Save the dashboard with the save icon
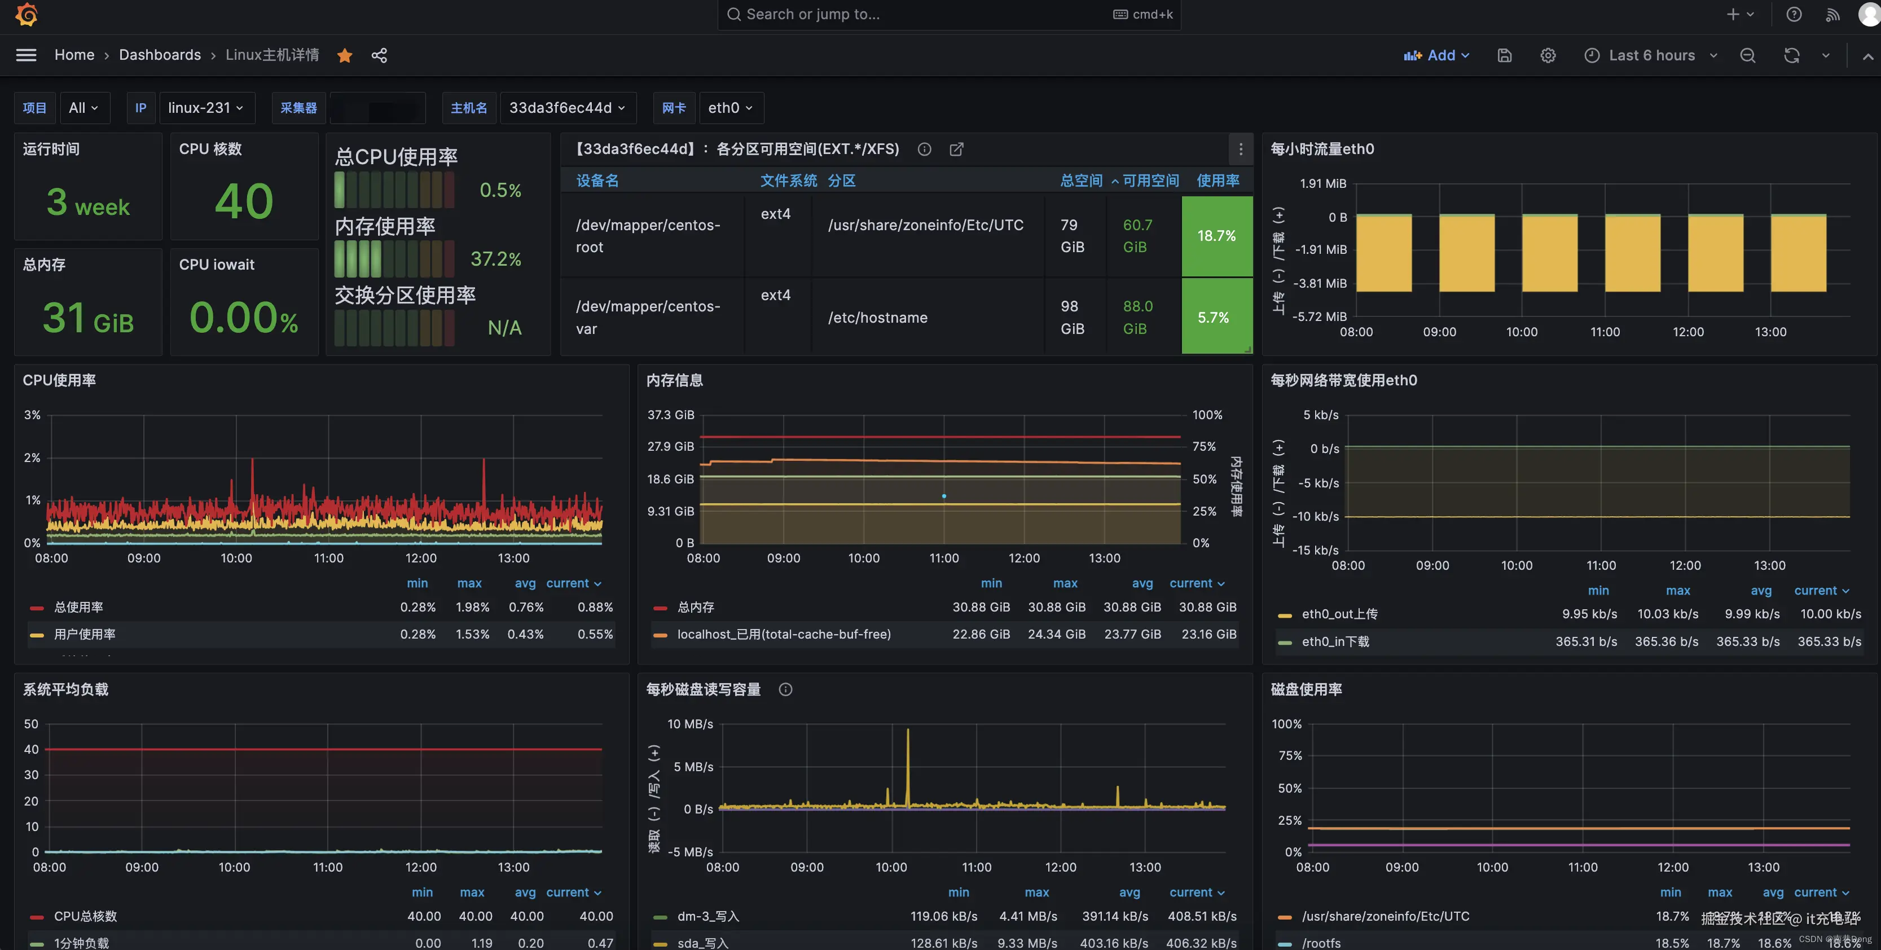1881x950 pixels. [x=1504, y=55]
